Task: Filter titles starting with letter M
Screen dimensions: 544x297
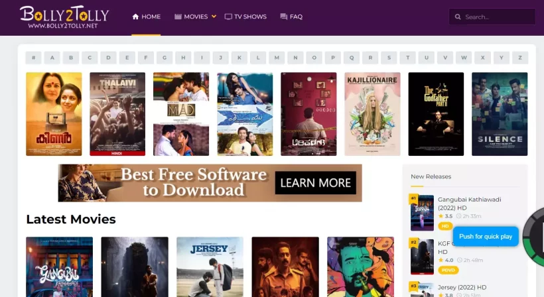Action: click(x=277, y=57)
